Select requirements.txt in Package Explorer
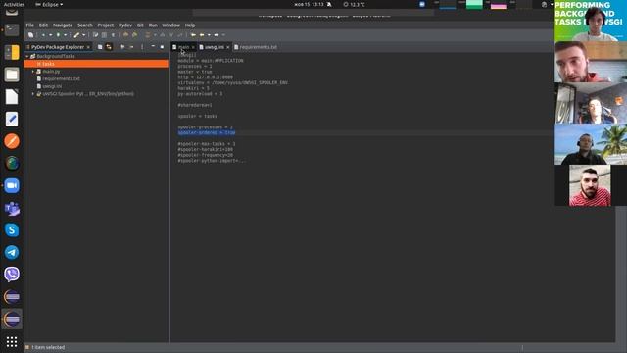 [61, 78]
